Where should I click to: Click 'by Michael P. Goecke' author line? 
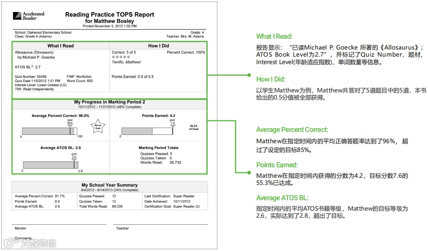[x=36, y=57]
